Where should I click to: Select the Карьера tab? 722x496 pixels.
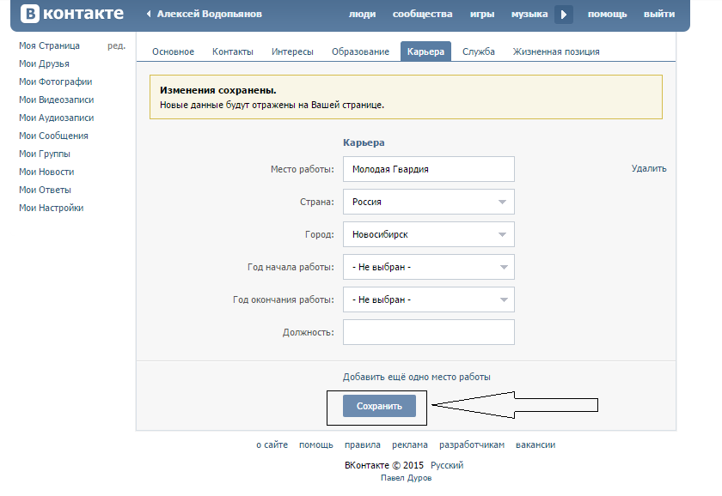425,51
